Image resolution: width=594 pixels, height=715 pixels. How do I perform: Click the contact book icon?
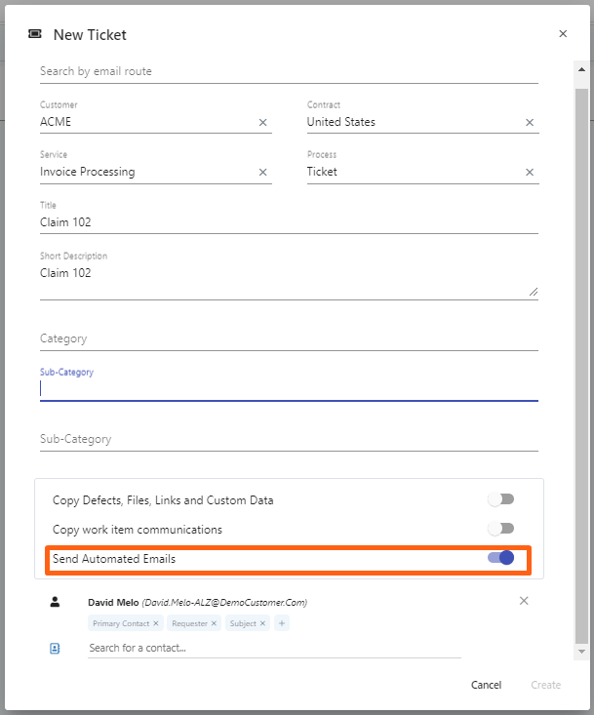click(55, 648)
